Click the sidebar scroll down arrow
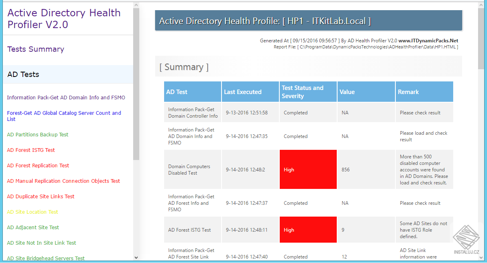 pyautogui.click(x=136, y=257)
